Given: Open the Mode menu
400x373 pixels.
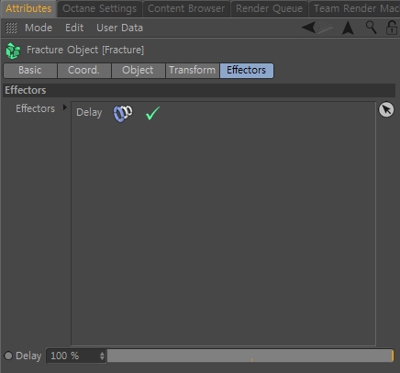Looking at the screenshot, I should (x=39, y=28).
